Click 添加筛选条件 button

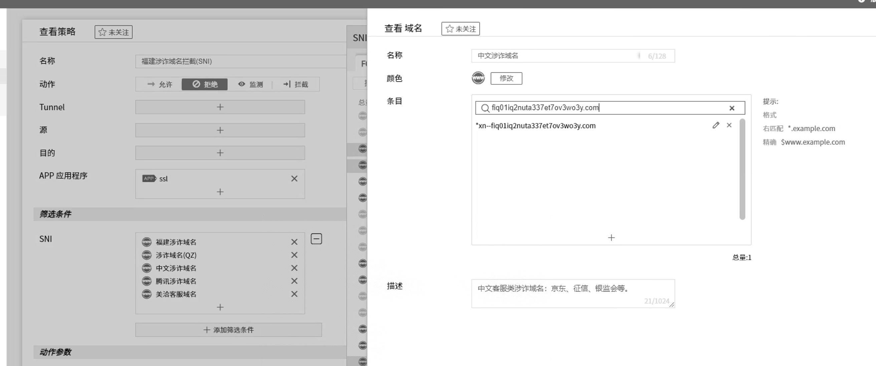[x=228, y=330]
